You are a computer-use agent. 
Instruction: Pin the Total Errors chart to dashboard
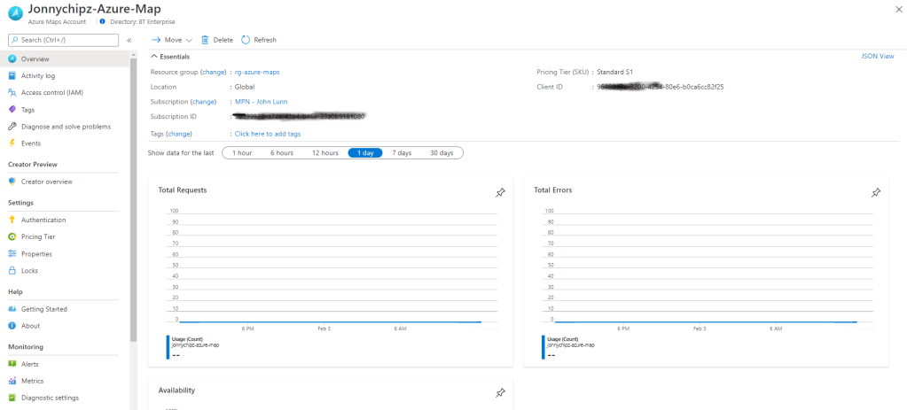[x=876, y=192]
